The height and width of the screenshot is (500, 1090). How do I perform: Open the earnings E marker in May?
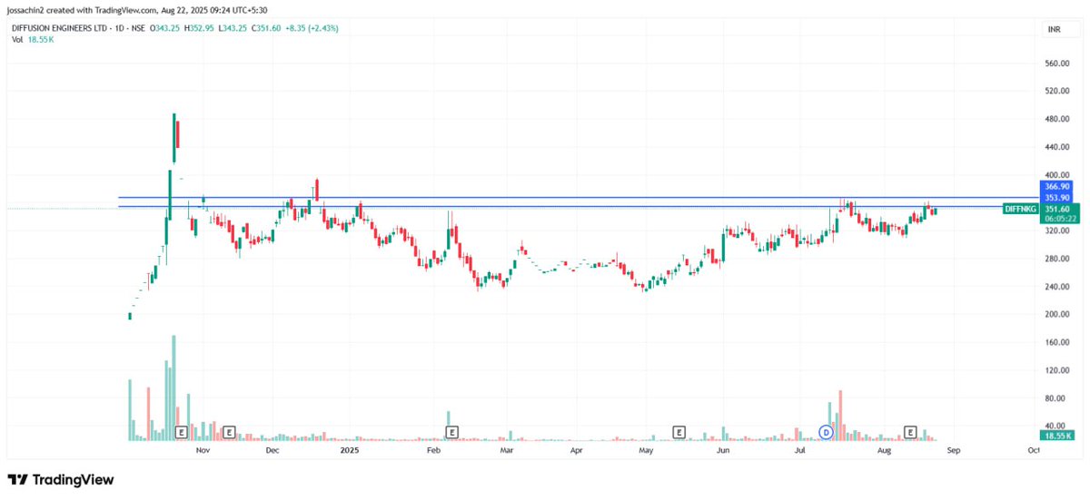click(678, 432)
